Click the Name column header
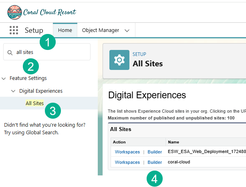The width and height of the screenshot is (246, 187). [174, 142]
